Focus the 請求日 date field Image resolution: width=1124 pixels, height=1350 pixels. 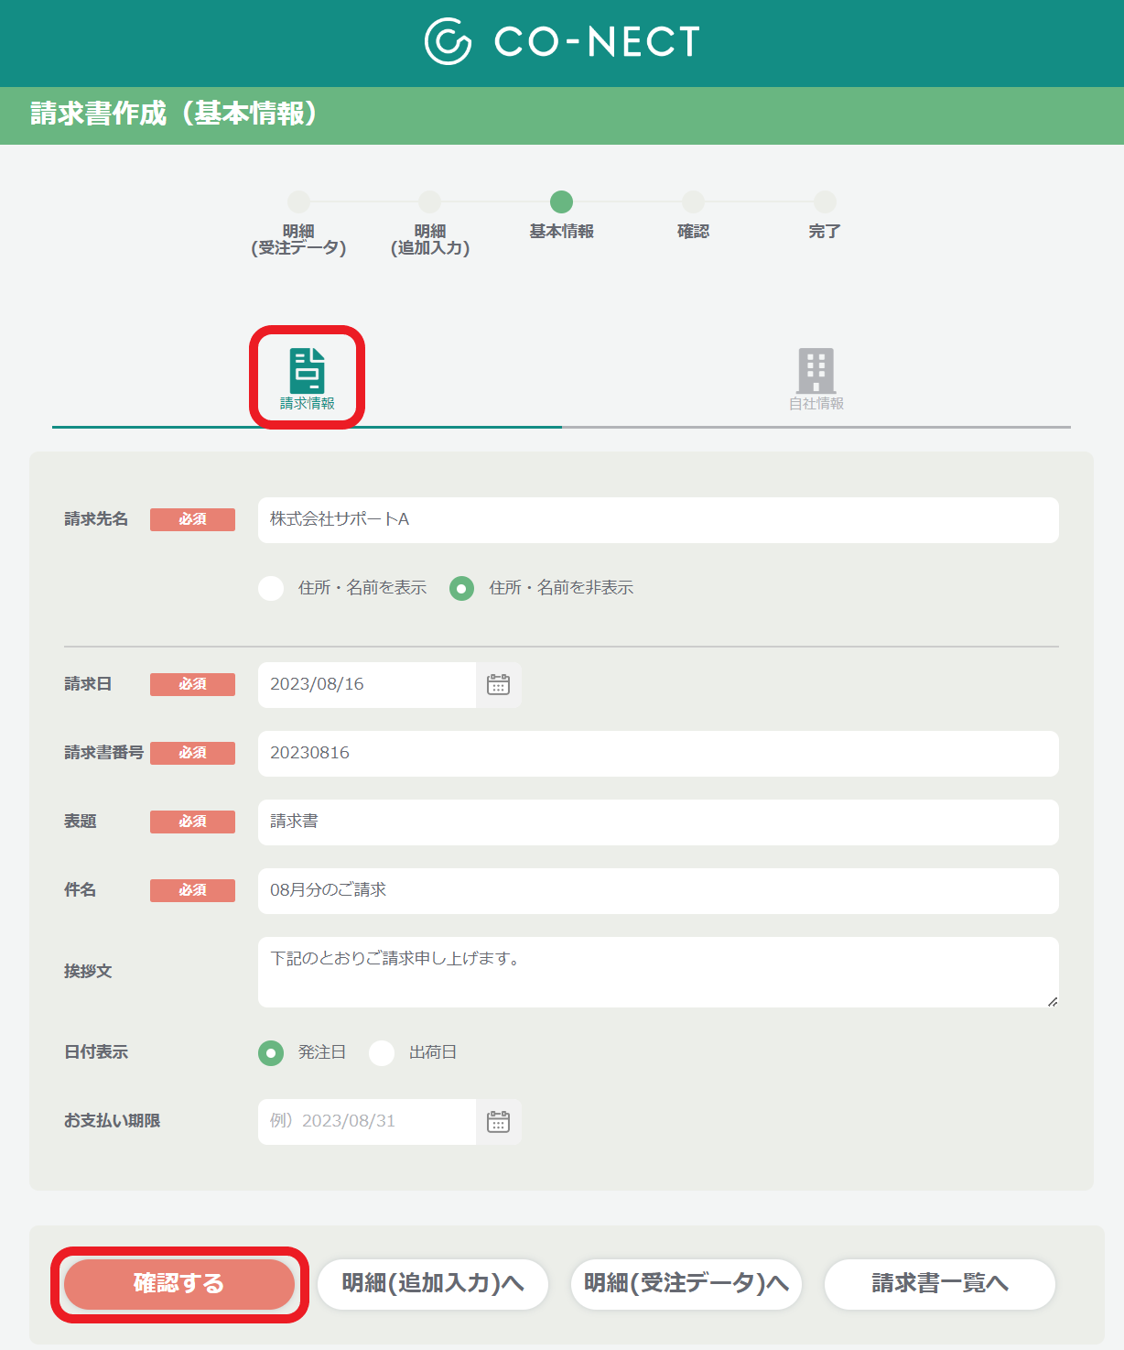click(x=367, y=685)
